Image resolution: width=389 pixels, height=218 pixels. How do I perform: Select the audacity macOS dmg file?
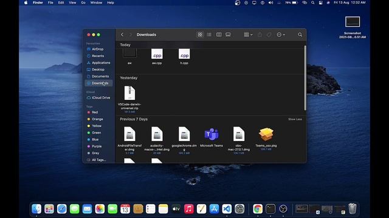(x=157, y=134)
